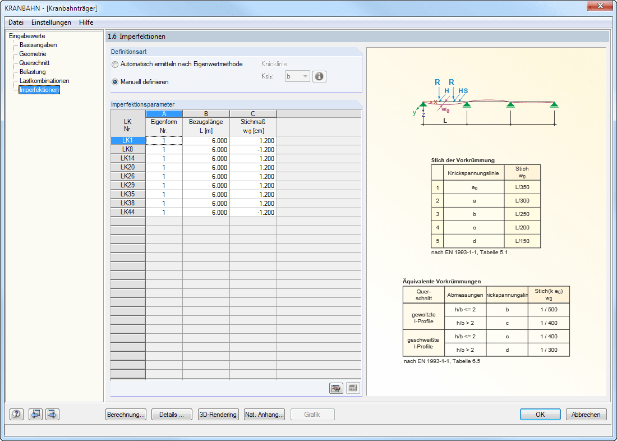Close the KRANBAHN window
Viewport: 617px width, 441px height.
pyautogui.click(x=600, y=5)
